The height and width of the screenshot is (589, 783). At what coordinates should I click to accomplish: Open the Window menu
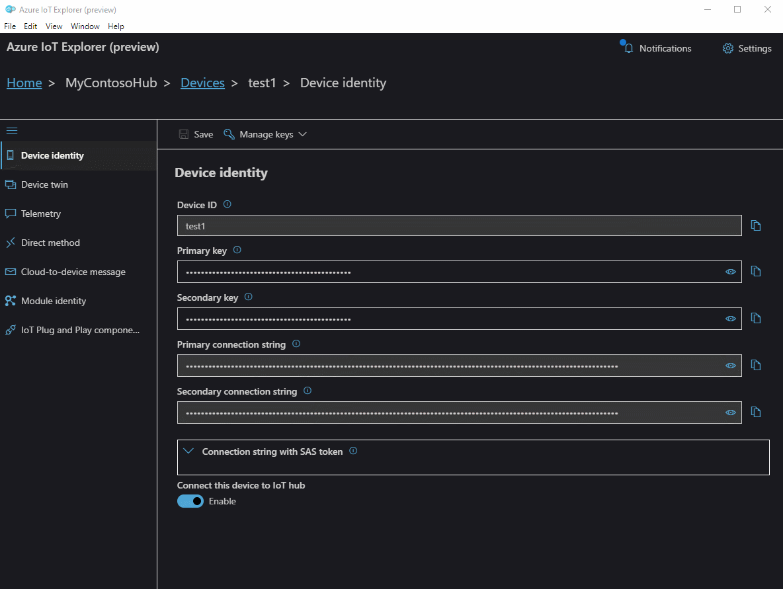click(x=85, y=26)
